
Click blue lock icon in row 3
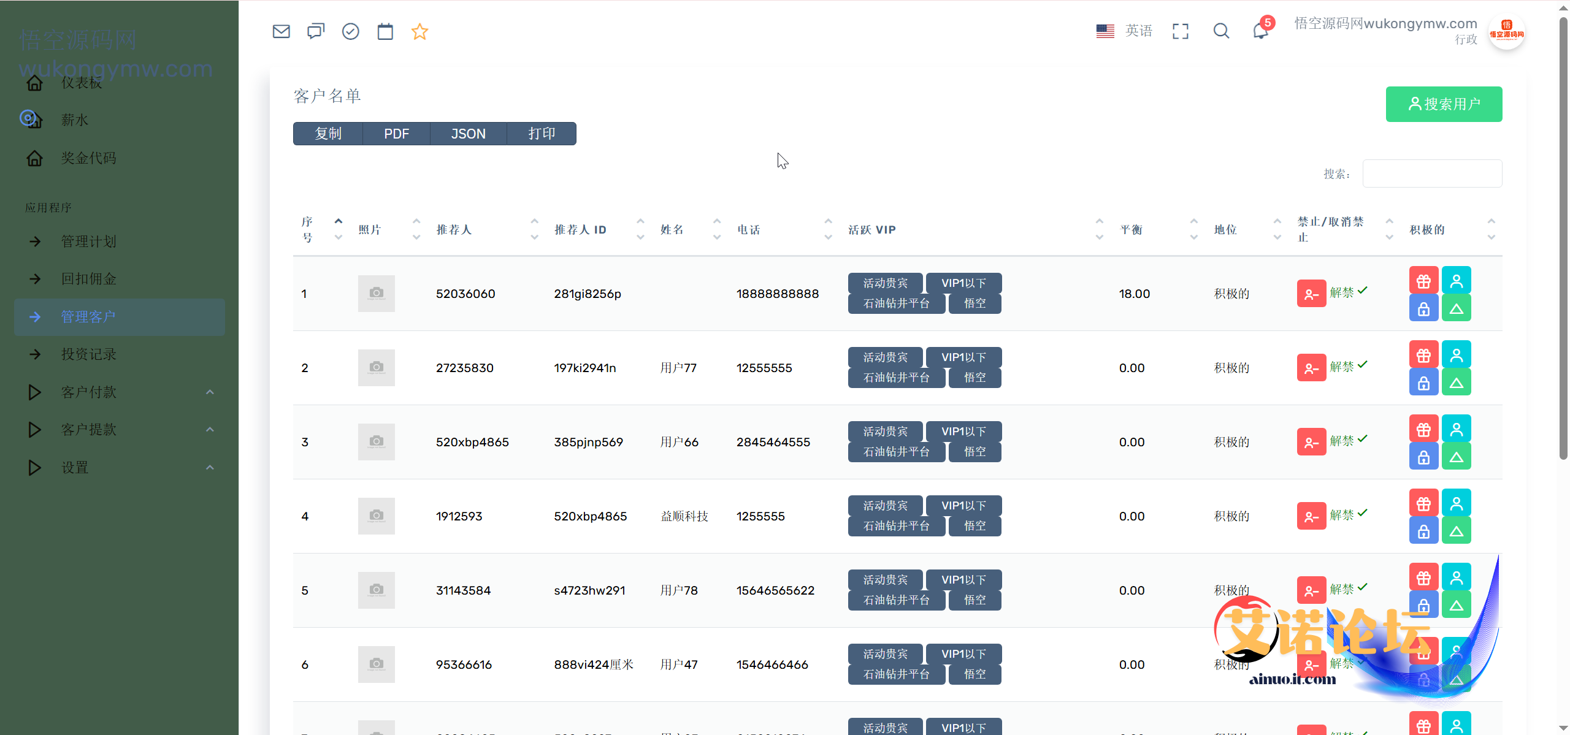(1423, 457)
